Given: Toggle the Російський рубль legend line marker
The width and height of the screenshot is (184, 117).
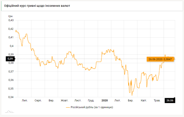Looking at the screenshot, I should pos(69,107).
